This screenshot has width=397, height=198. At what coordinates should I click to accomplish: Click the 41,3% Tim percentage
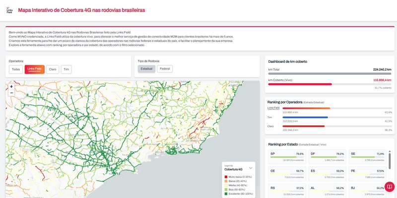tap(388, 121)
